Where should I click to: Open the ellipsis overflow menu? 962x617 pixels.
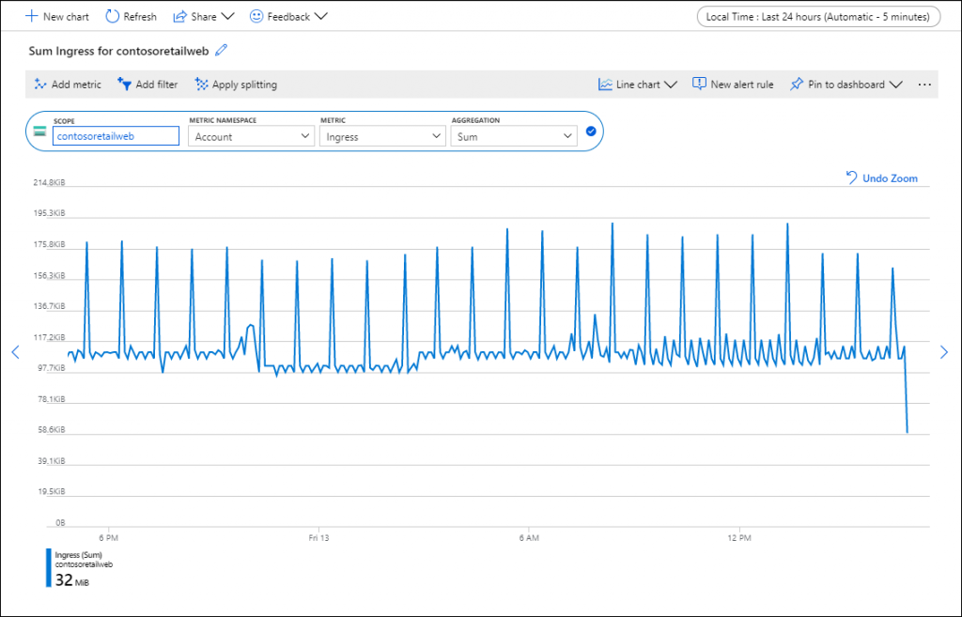point(924,84)
